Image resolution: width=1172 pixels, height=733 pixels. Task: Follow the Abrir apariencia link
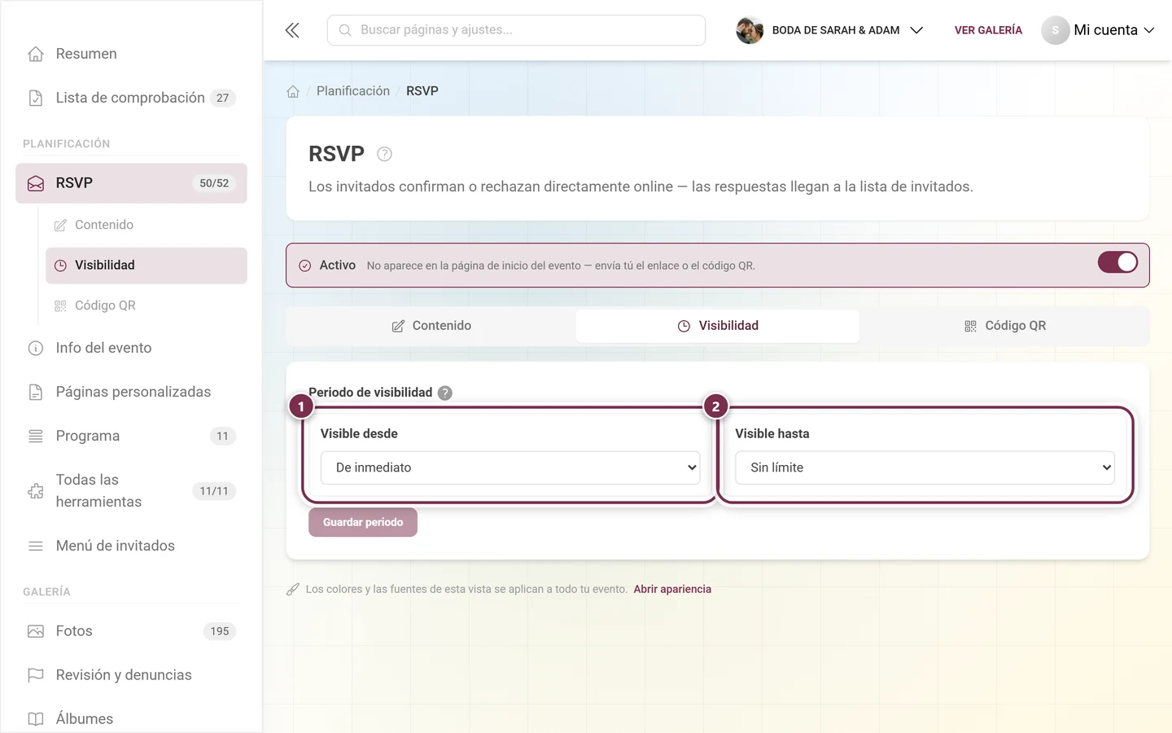click(672, 589)
